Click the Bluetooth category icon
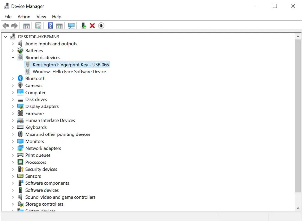303x221 pixels. (x=20, y=78)
